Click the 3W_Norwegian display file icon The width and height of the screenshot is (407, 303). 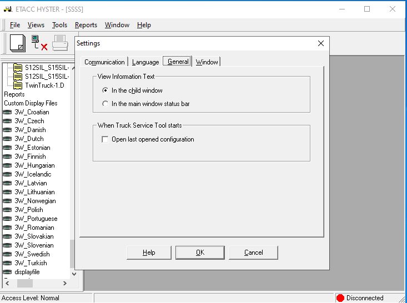click(x=7, y=201)
